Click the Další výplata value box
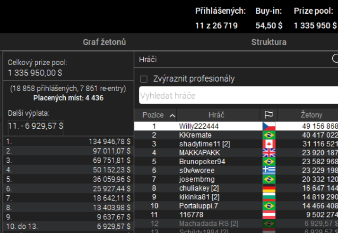The image size is (338, 233). tap(35, 126)
